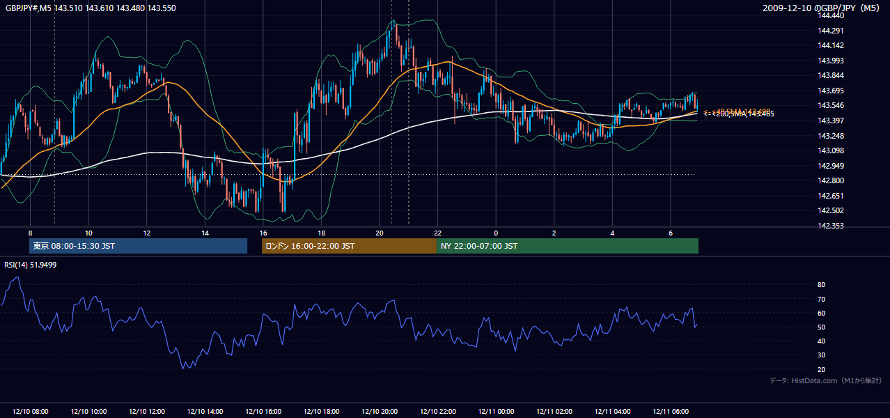This screenshot has width=890, height=418.
Task: Click the bottom date label 12/10 08:00
Action: 31,412
